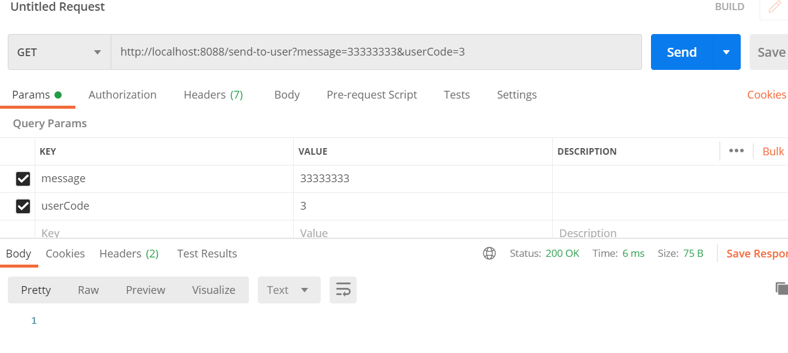788x353 pixels.
Task: Click the 200 OK status text
Action: point(562,253)
